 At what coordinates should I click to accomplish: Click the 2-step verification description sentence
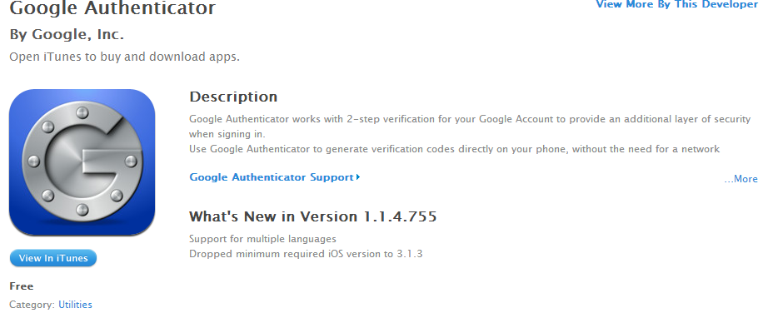(470, 119)
